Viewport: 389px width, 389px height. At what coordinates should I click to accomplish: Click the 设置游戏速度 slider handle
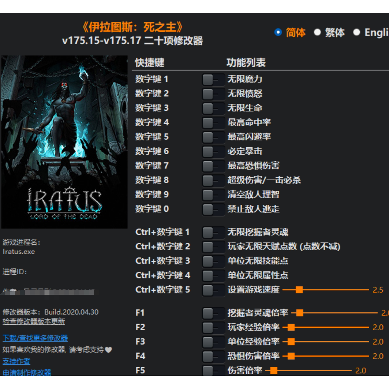[299, 290]
